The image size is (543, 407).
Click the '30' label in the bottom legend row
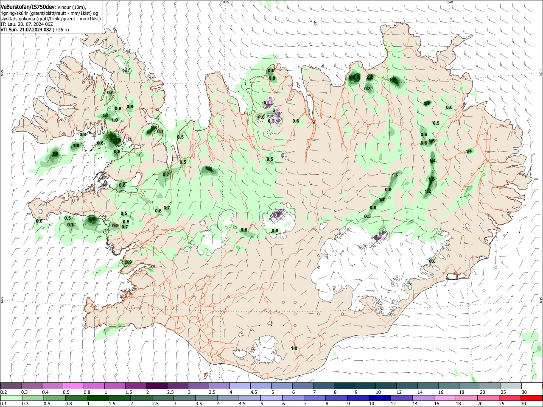[524, 404]
